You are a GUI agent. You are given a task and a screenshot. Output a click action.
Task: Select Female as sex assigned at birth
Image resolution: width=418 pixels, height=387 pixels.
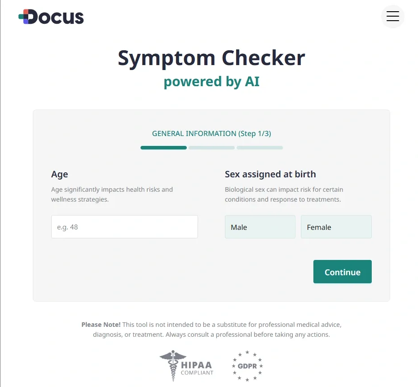click(x=336, y=227)
